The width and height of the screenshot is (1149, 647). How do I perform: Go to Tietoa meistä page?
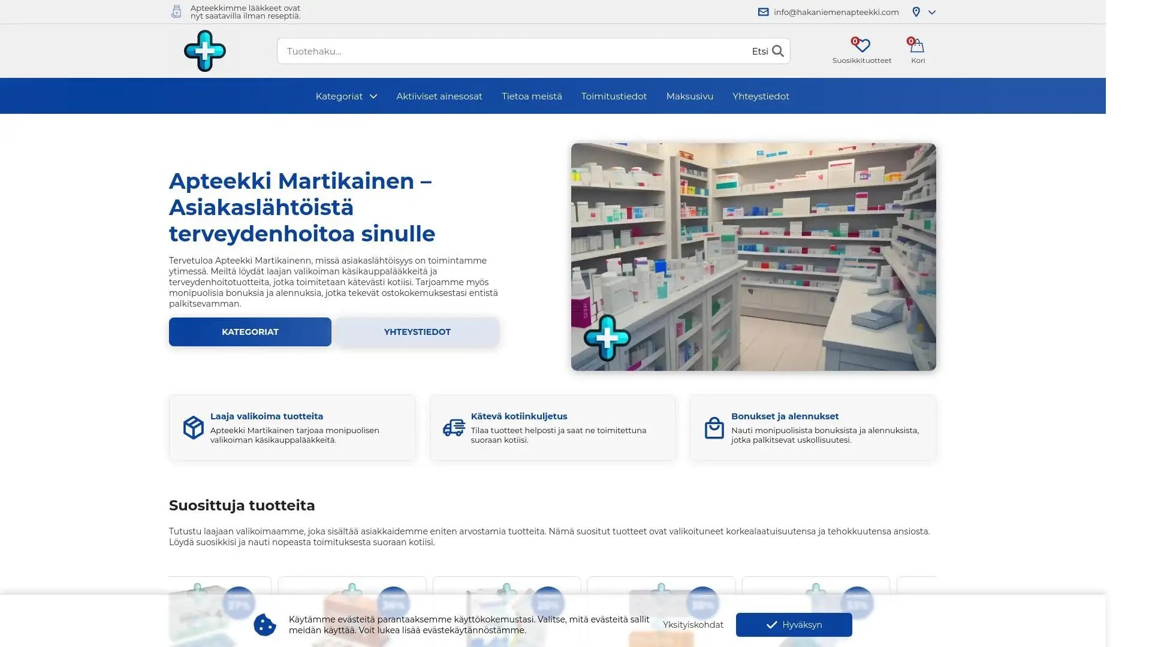[x=532, y=96]
